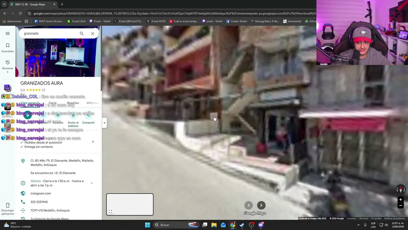Expand the opening hours dropdown
408x230 pixels.
[x=91, y=183]
